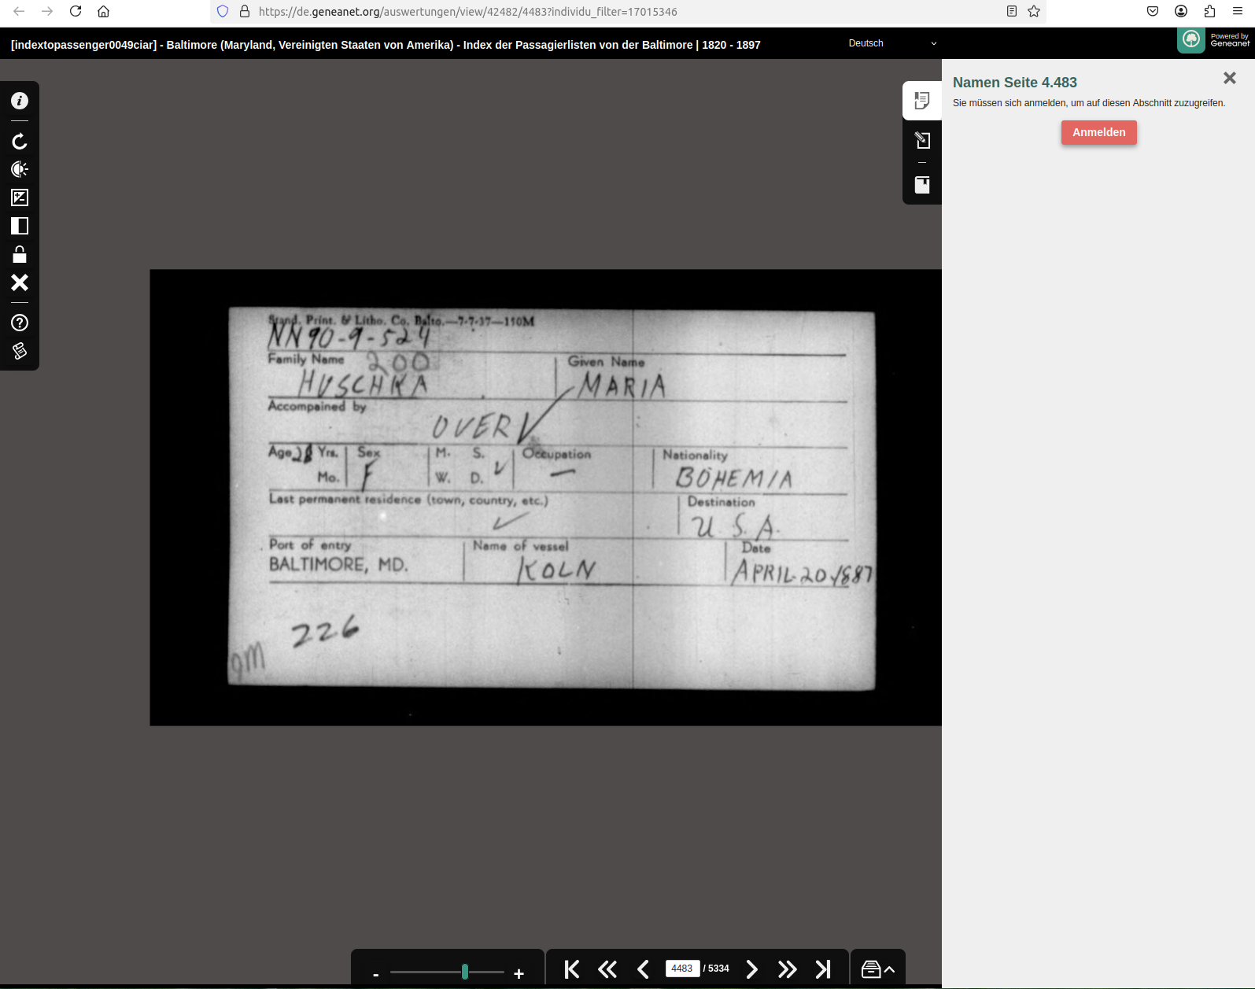Expand the Deutsch language dropdown
The image size is (1255, 989).
892,43
